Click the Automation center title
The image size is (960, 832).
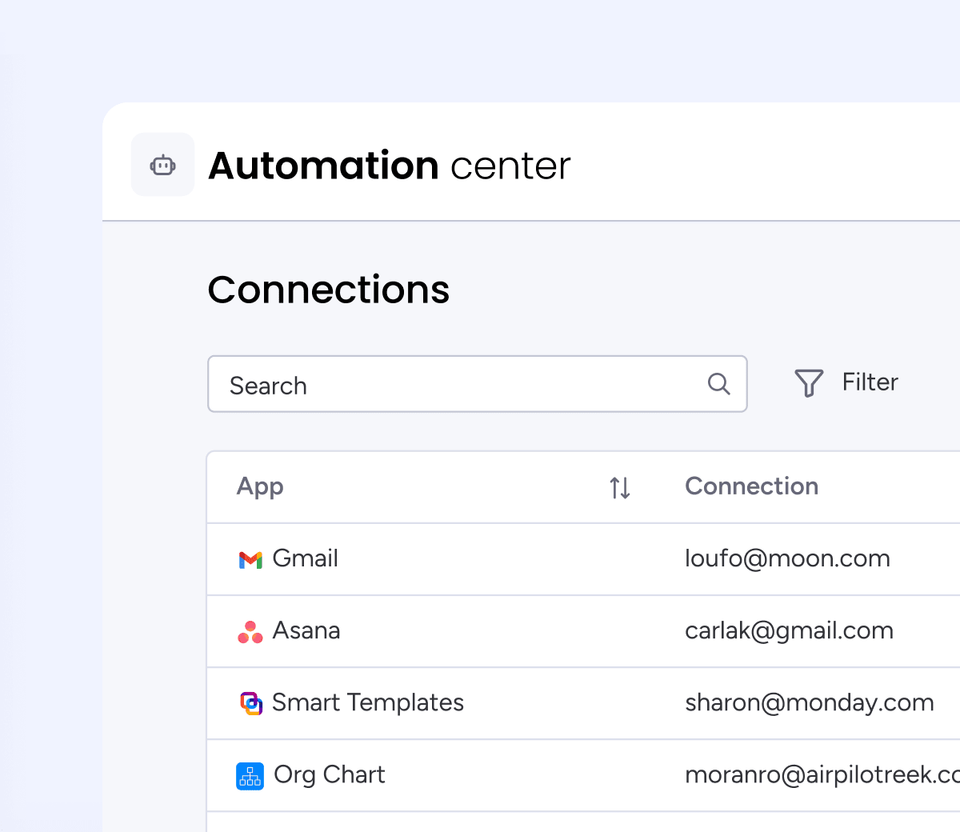click(x=390, y=166)
